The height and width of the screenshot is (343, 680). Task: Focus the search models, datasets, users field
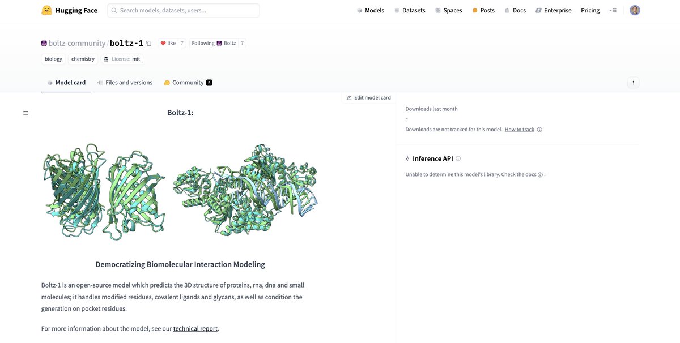[183, 10]
